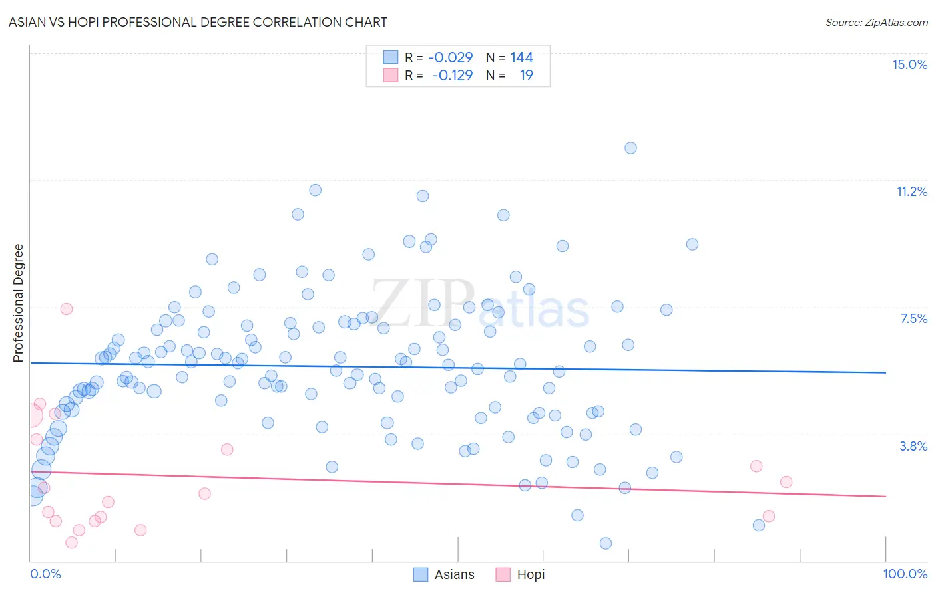Click the pink Hopi regression line
The image size is (936, 593).
tap(458, 484)
